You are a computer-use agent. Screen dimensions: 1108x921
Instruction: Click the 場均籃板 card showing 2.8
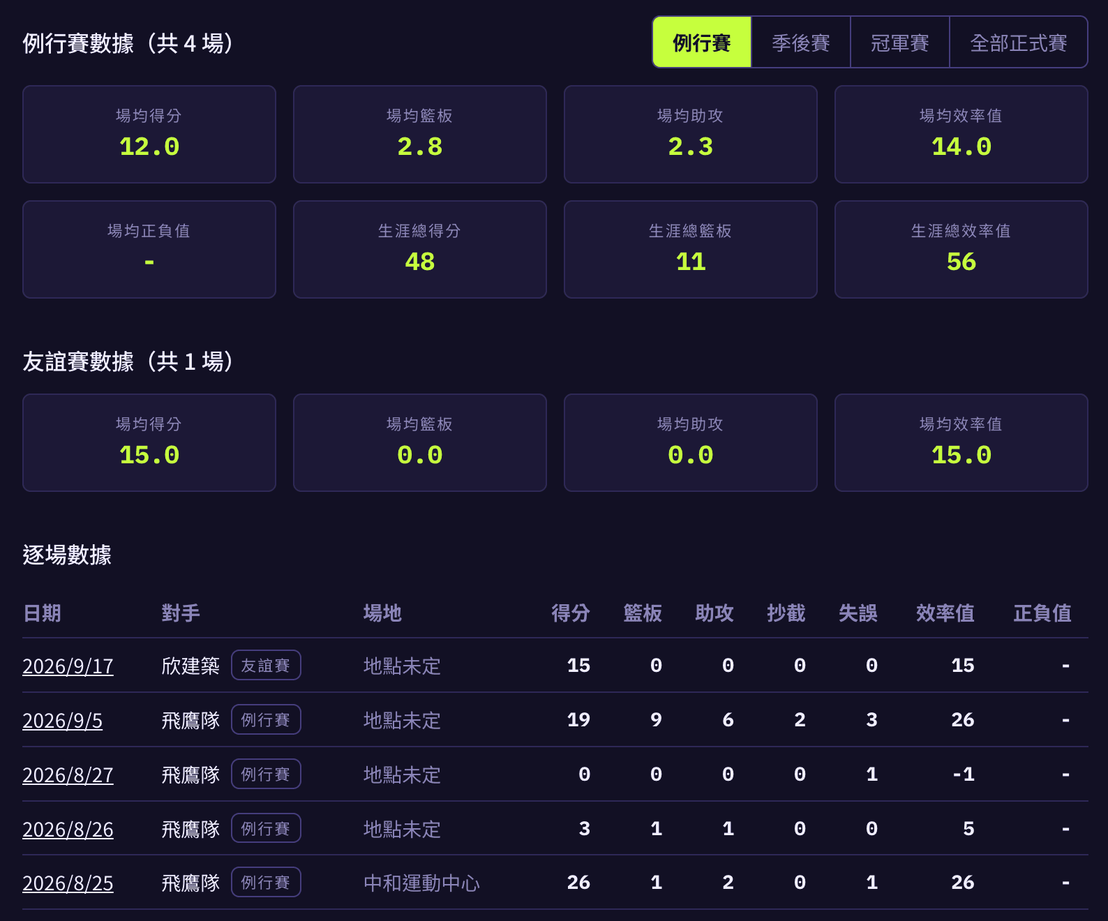click(420, 135)
